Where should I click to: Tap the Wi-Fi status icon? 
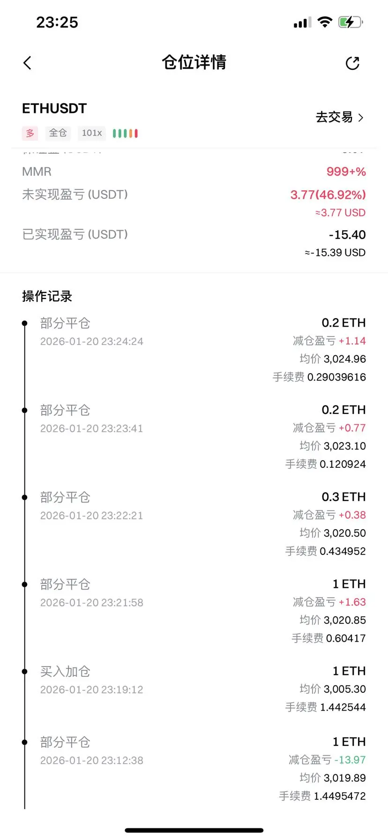point(324,22)
